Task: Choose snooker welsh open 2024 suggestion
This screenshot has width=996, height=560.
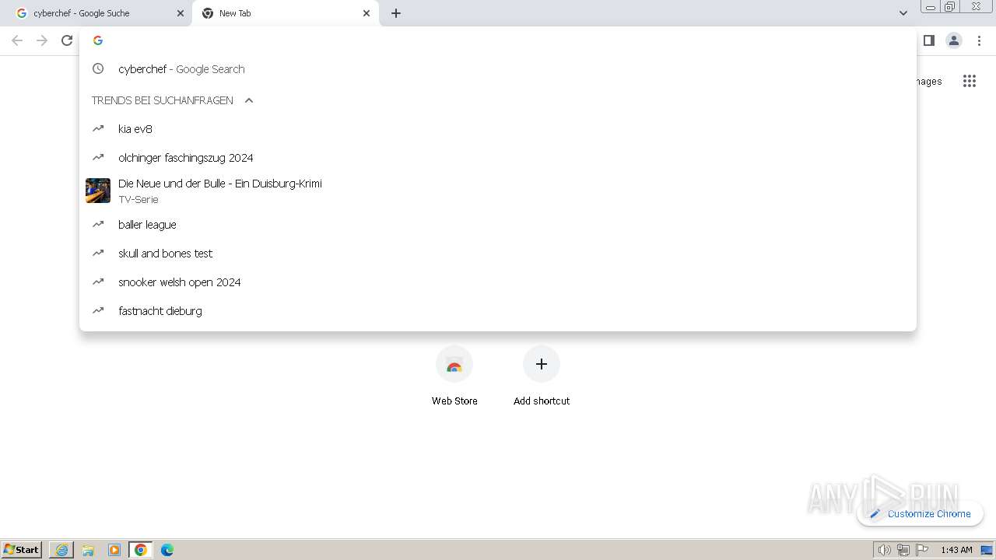Action: tap(498, 282)
